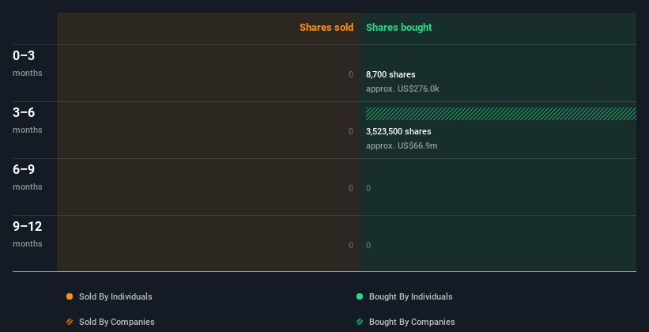
Task: Click the striped Bought By Companies icon
Action: [x=360, y=322]
